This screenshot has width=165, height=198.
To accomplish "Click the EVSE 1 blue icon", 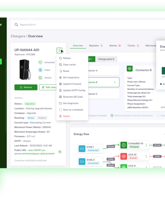I will pyautogui.click(x=82, y=149).
